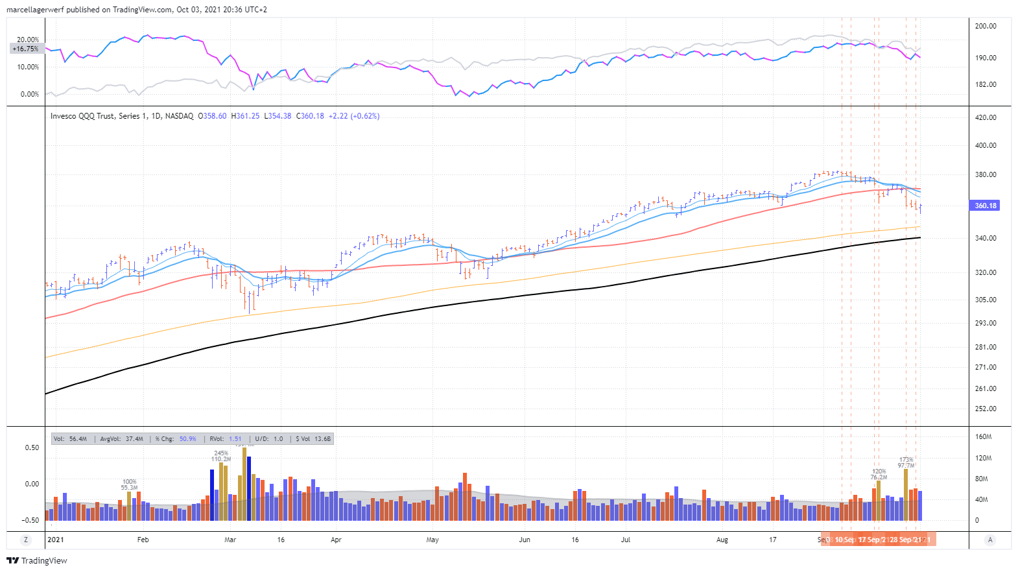Image resolution: width=1018 pixels, height=572 pixels.
Task: Click the change value +2.22 (+0.62%)
Action: point(354,116)
